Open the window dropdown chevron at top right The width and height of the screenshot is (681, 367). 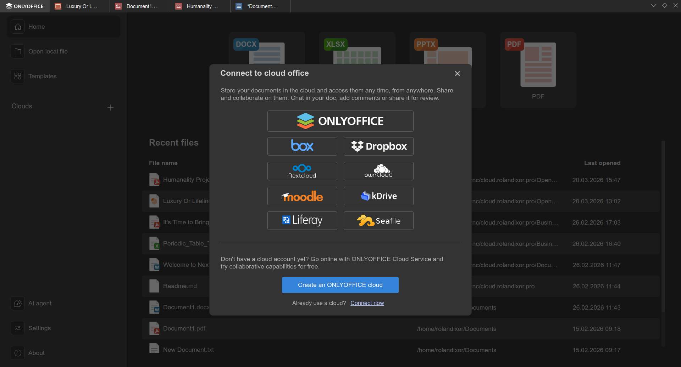coord(653,5)
